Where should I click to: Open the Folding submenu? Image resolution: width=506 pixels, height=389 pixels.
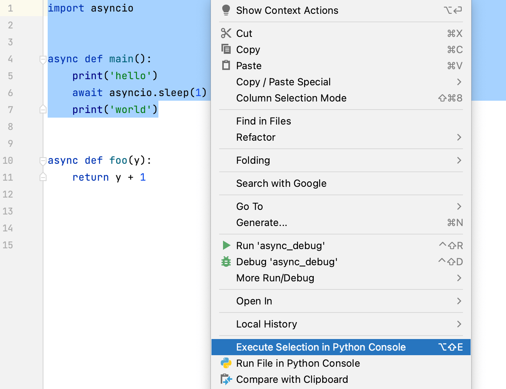point(253,160)
